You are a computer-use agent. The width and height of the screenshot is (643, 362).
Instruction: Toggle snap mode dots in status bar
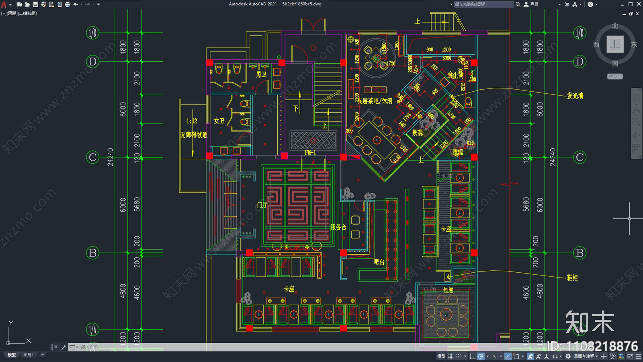click(x=459, y=356)
